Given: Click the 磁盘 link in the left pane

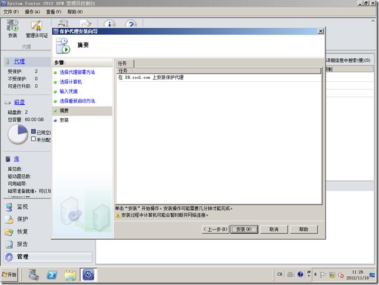Looking at the screenshot, I should point(19,102).
